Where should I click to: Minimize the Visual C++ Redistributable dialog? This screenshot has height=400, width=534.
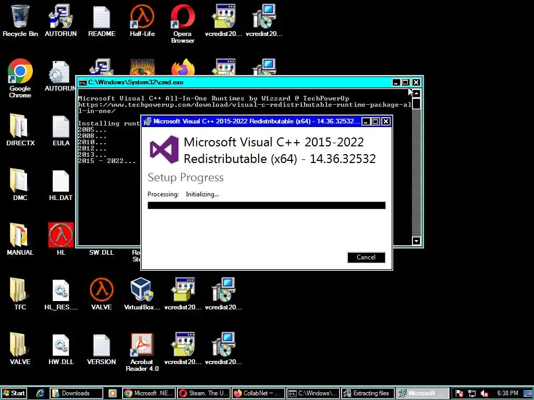366,121
